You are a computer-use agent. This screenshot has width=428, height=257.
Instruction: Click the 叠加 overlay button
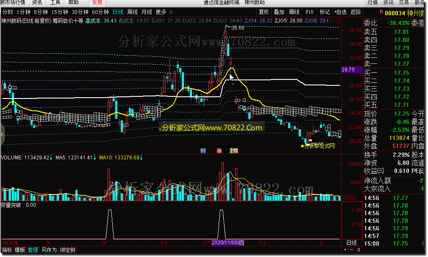(279, 12)
